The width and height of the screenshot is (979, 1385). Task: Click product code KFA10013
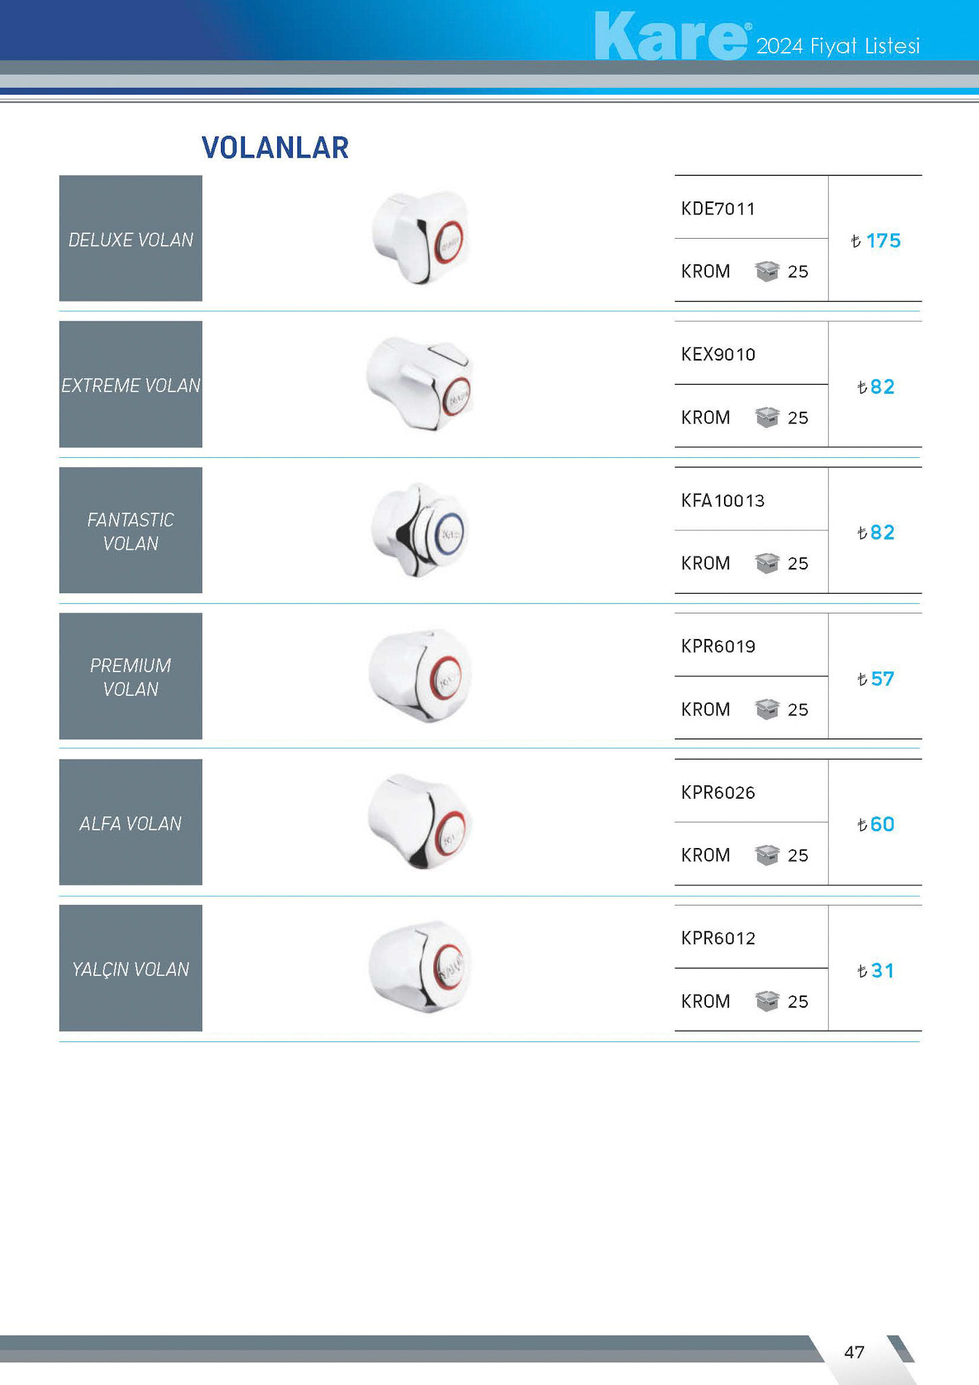(x=723, y=500)
